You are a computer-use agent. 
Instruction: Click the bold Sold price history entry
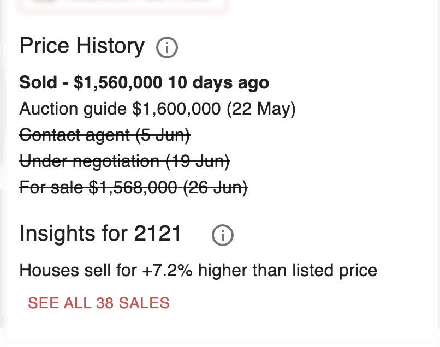(x=144, y=82)
